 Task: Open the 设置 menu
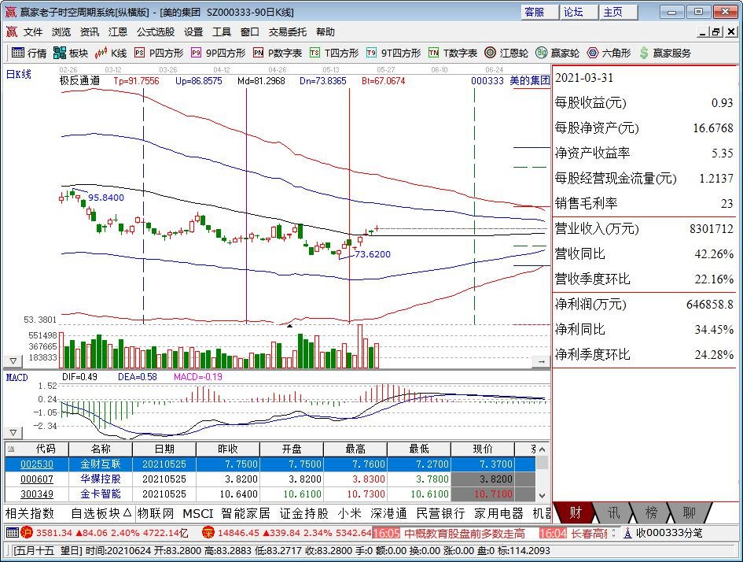click(x=193, y=31)
